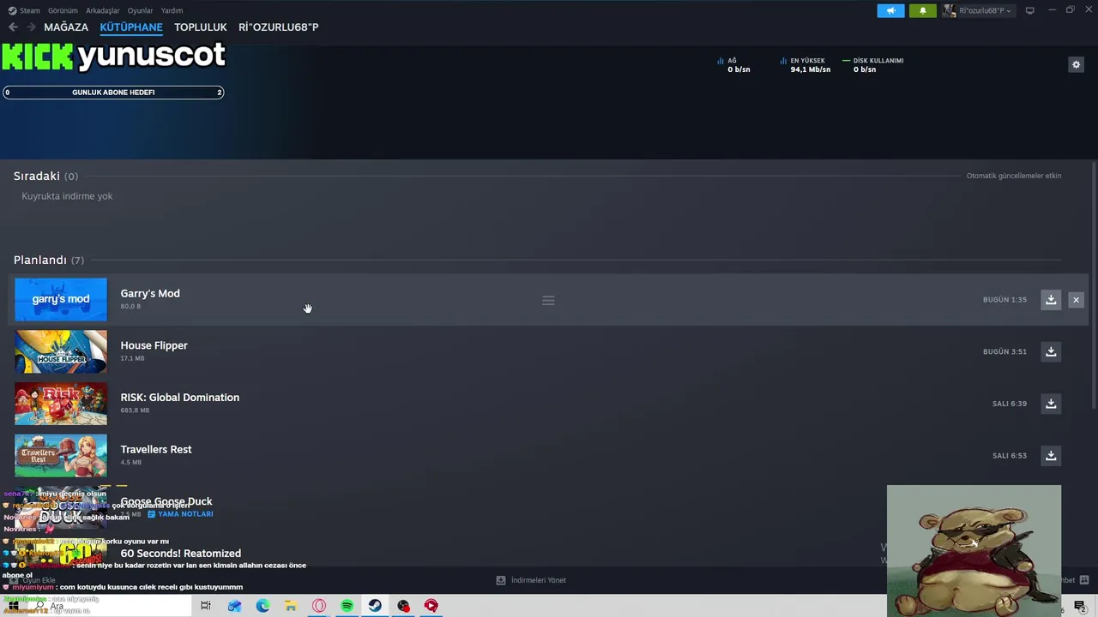Open Steam from the taskbar
The height and width of the screenshot is (617, 1098).
tap(375, 606)
